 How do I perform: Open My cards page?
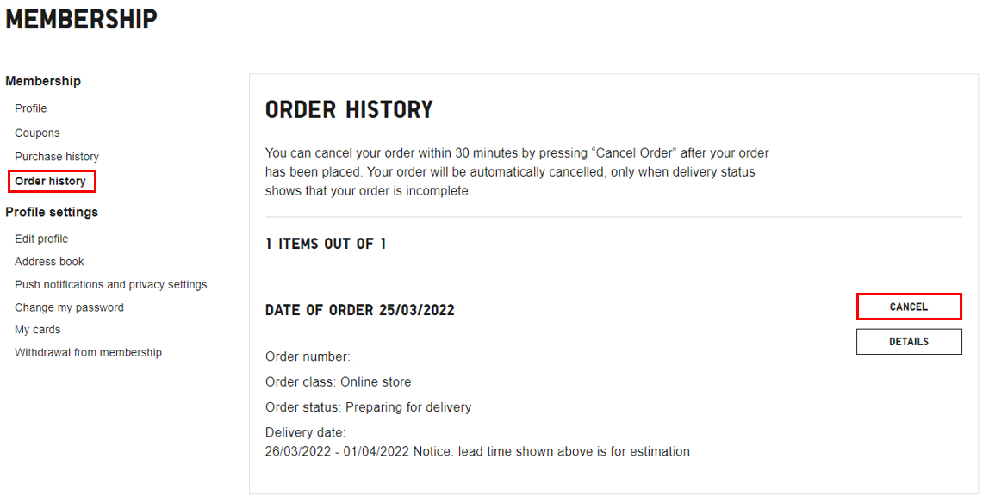[x=38, y=330]
